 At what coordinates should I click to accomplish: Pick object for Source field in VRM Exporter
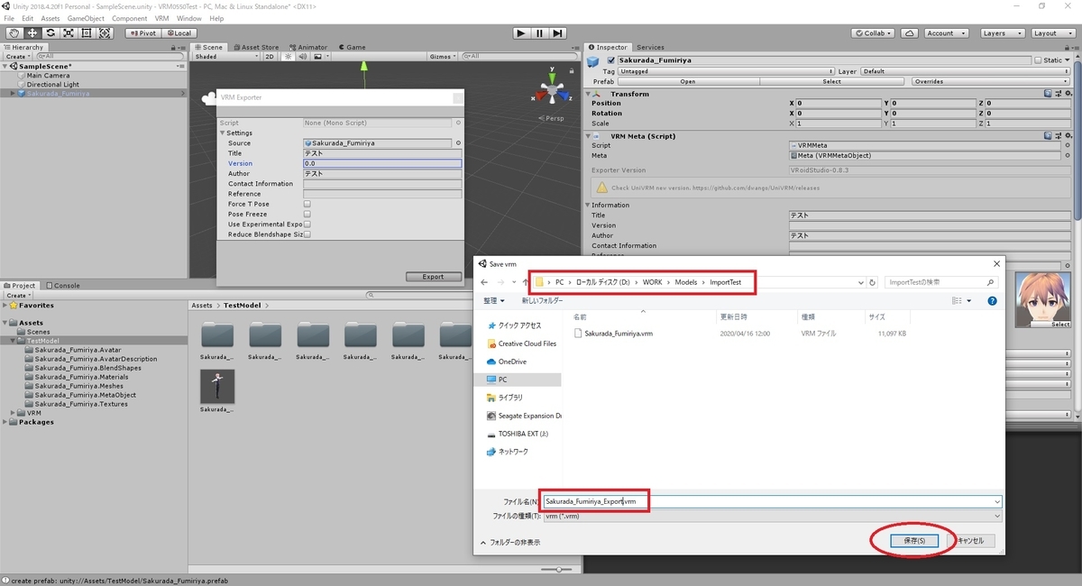pos(458,143)
